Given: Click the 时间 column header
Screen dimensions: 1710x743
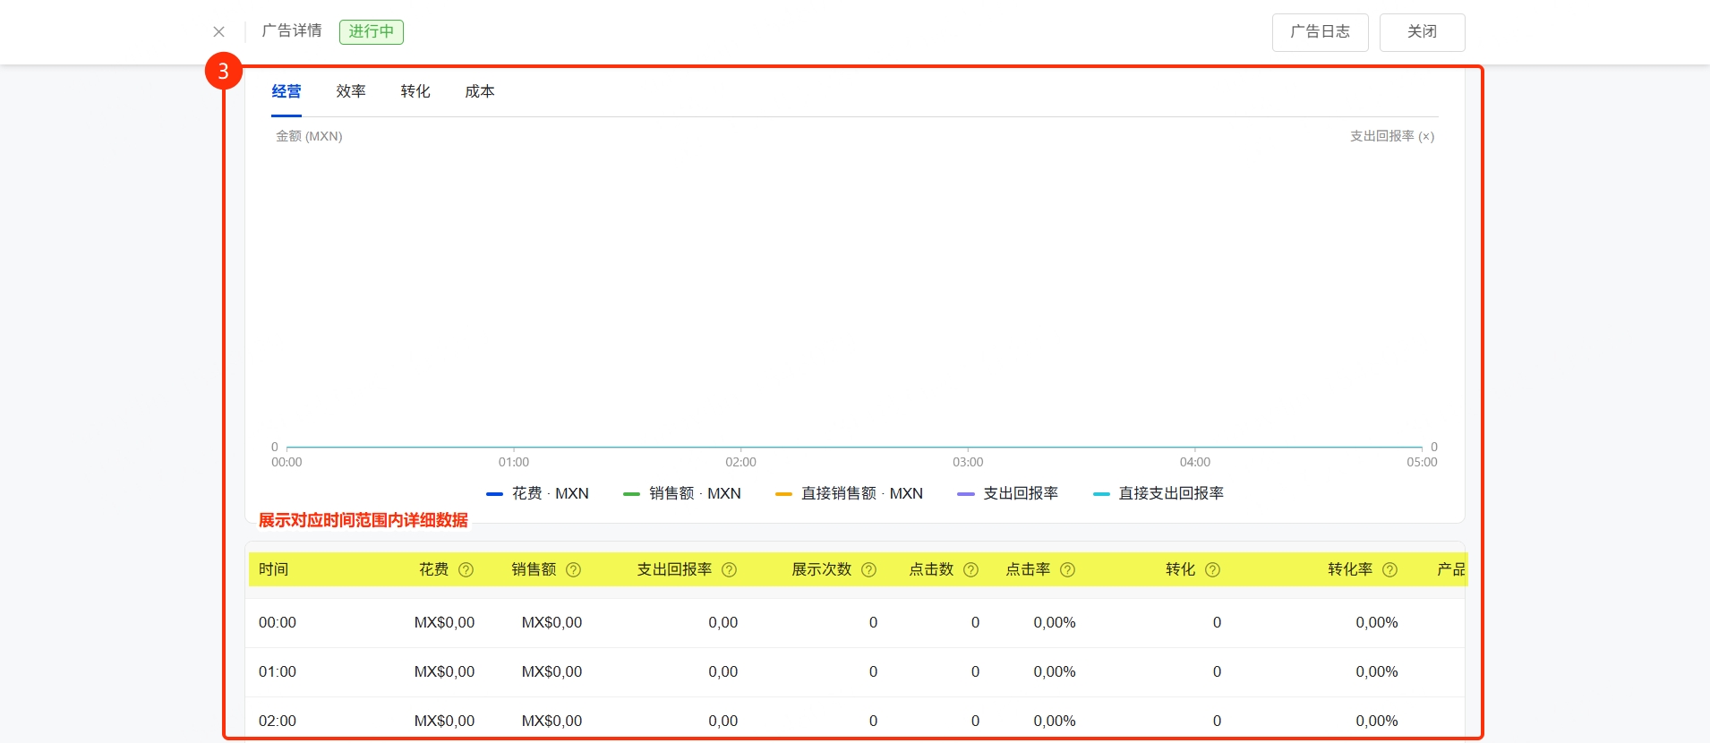Looking at the screenshot, I should (273, 569).
